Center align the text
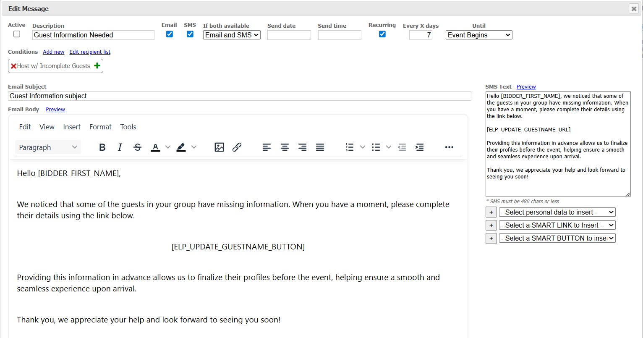This screenshot has width=643, height=338. pos(285,147)
